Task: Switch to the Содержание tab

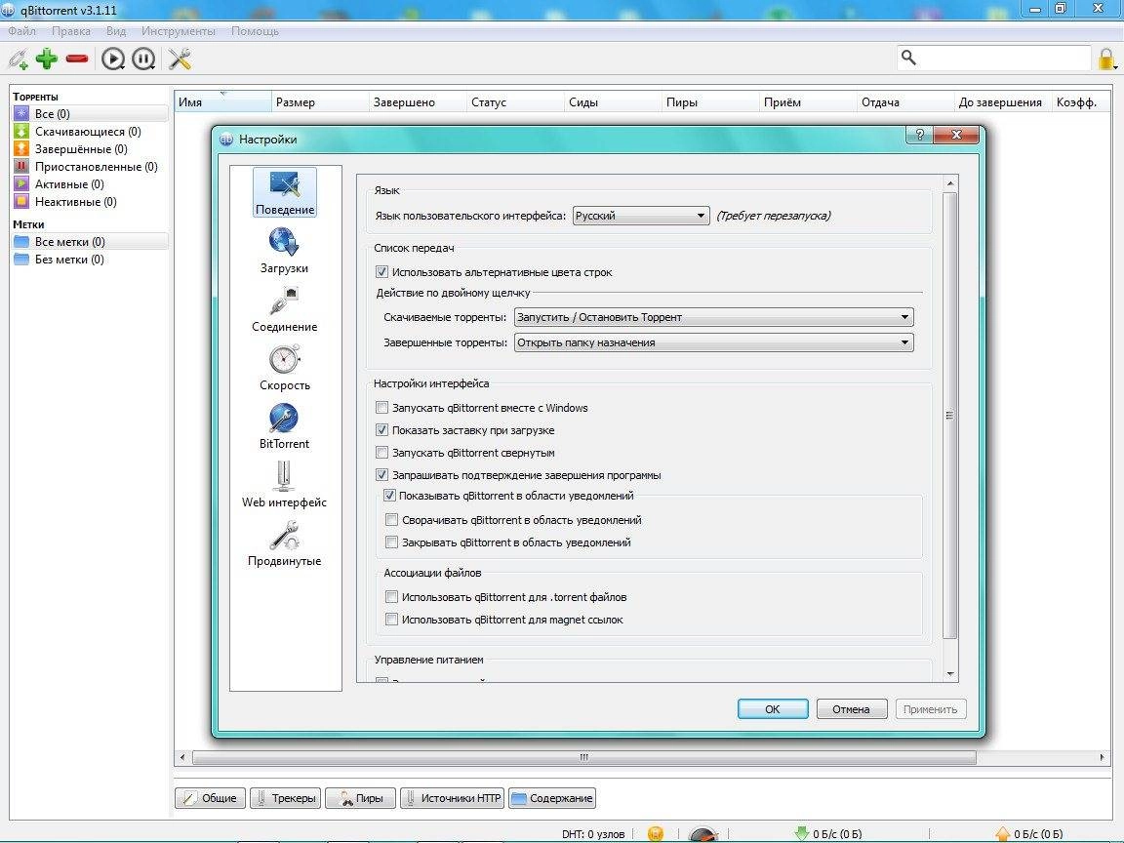Action: tap(552, 798)
